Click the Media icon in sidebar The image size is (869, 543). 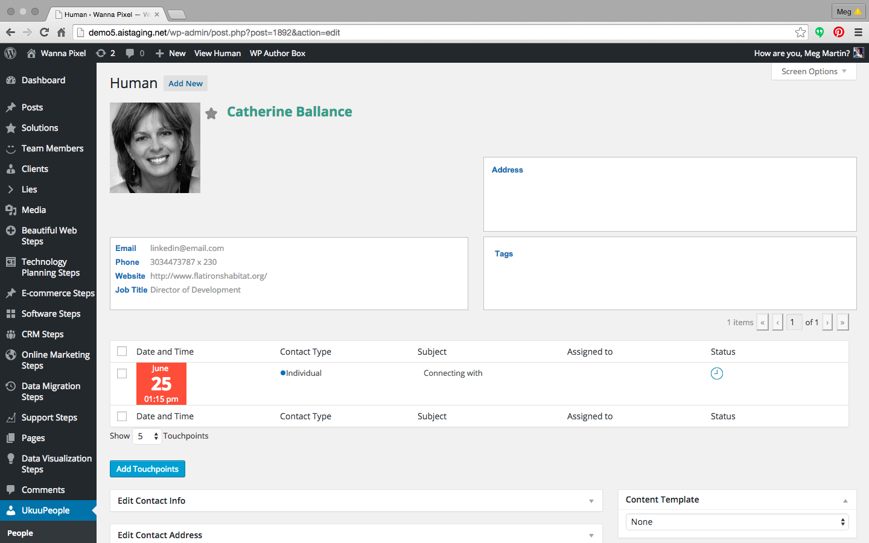tap(11, 210)
